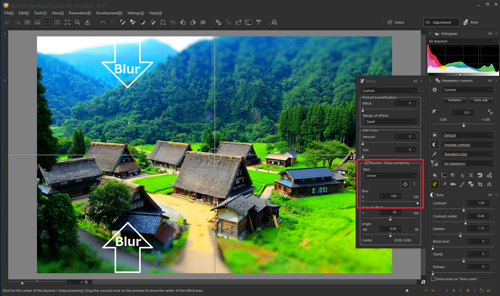Screen dimensions: 500x296
Task: Click the export share arrow icon
Action: [238, 22]
